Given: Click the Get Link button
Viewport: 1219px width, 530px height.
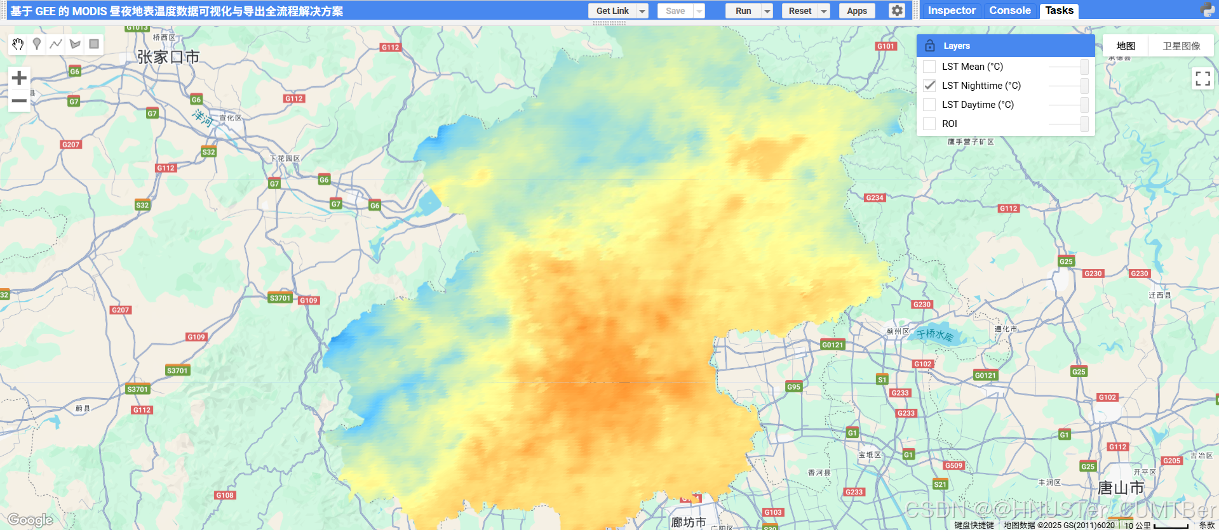Looking at the screenshot, I should (x=612, y=11).
